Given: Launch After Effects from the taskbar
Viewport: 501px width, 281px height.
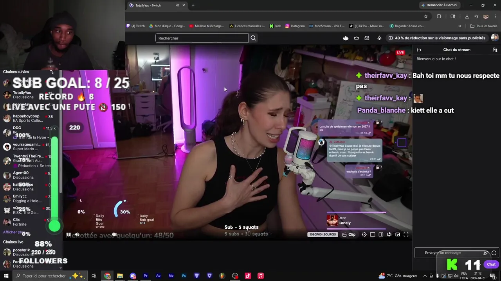Looking at the screenshot, I should (x=158, y=276).
